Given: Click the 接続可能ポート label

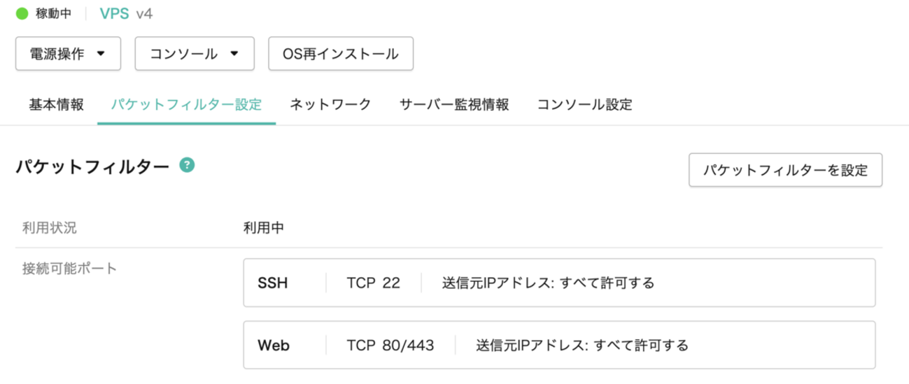Looking at the screenshot, I should tap(69, 268).
